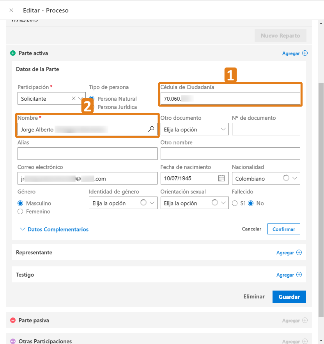Image resolution: width=324 pixels, height=344 pixels.
Task: Click the scrollbar down arrow
Action: click(x=321, y=341)
